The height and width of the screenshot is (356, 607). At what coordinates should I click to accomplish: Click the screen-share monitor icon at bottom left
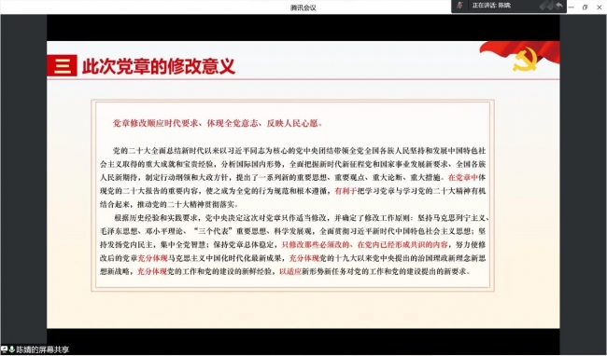click(4, 349)
